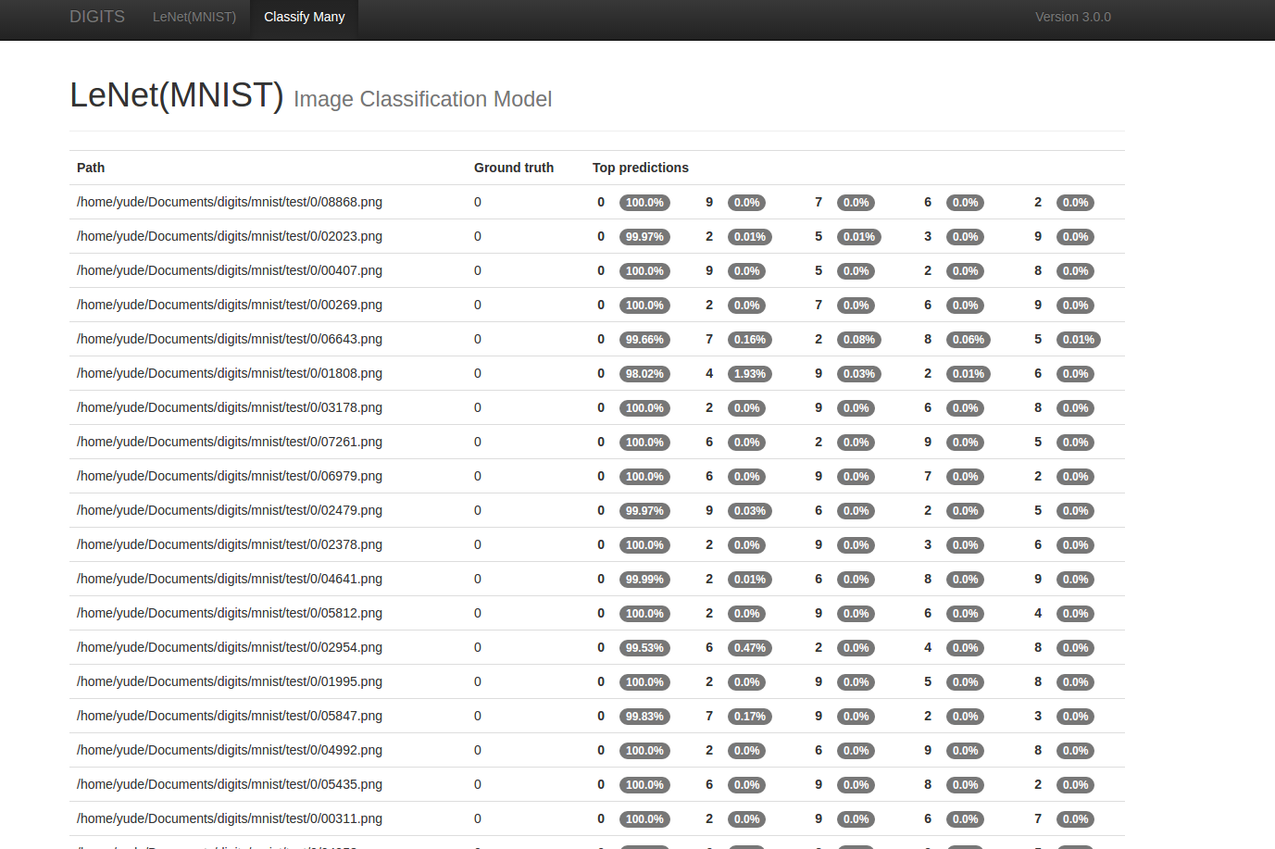Select path ending 04641.png
This screenshot has width=1275, height=849.
(230, 579)
